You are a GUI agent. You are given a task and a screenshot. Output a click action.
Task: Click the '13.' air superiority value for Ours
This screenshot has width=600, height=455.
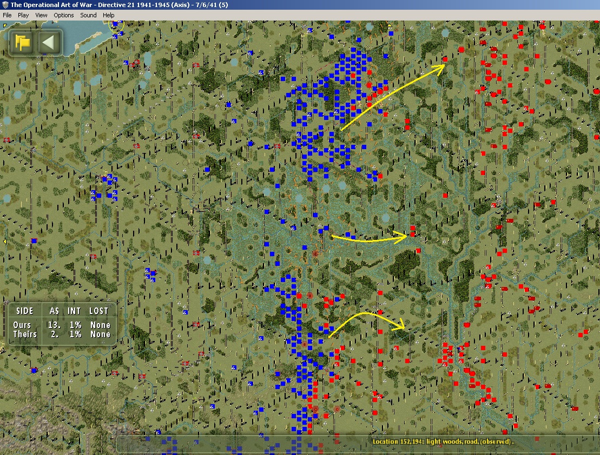click(54, 325)
